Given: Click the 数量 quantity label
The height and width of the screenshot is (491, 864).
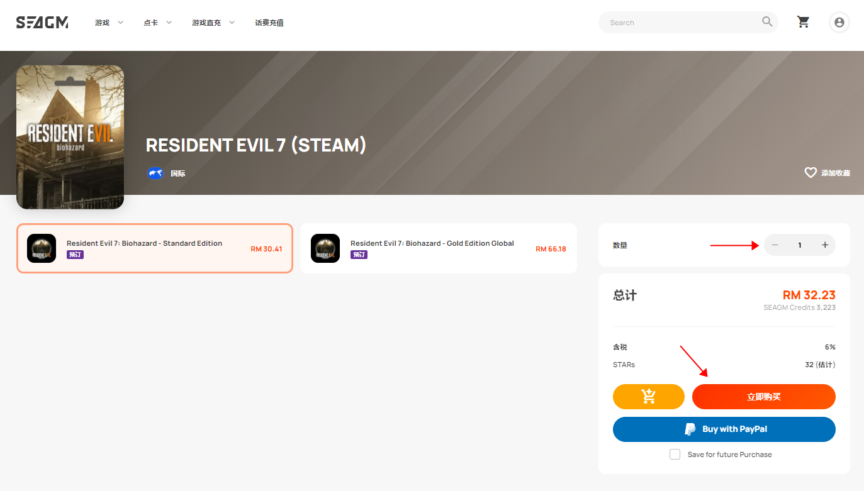Looking at the screenshot, I should tap(620, 246).
